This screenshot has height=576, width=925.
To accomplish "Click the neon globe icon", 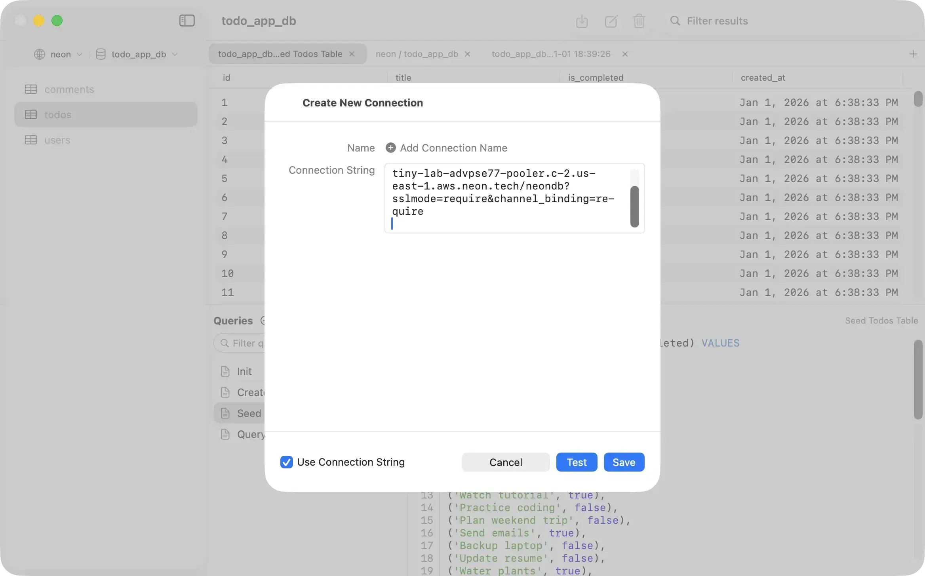I will coord(40,54).
